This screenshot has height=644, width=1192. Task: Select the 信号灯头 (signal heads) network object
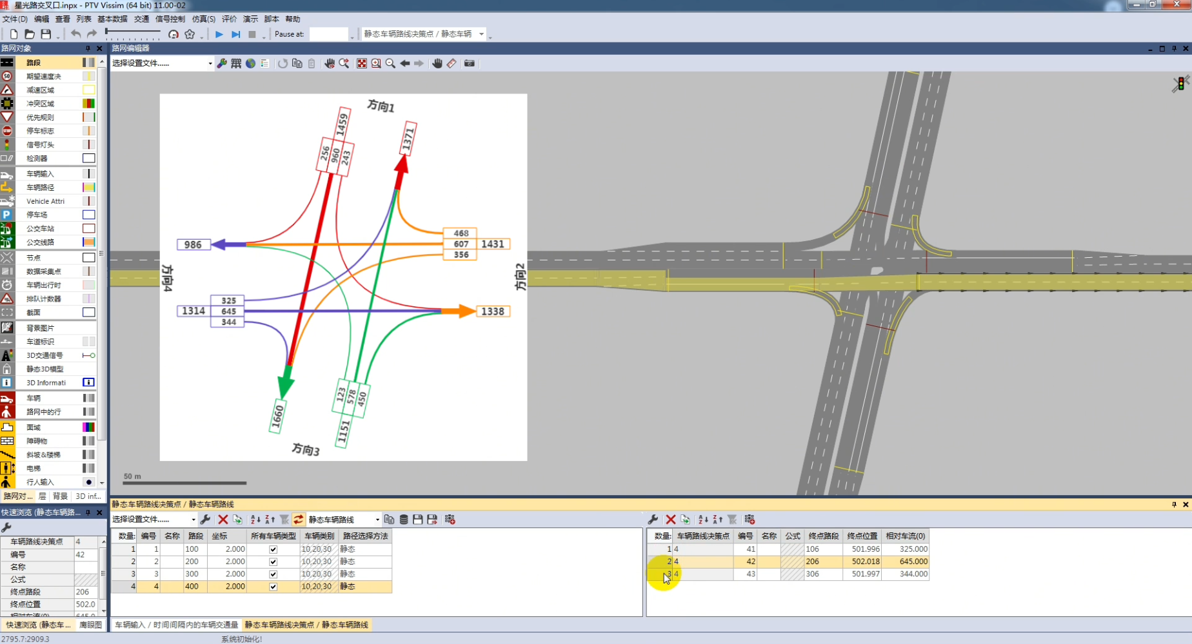point(40,144)
